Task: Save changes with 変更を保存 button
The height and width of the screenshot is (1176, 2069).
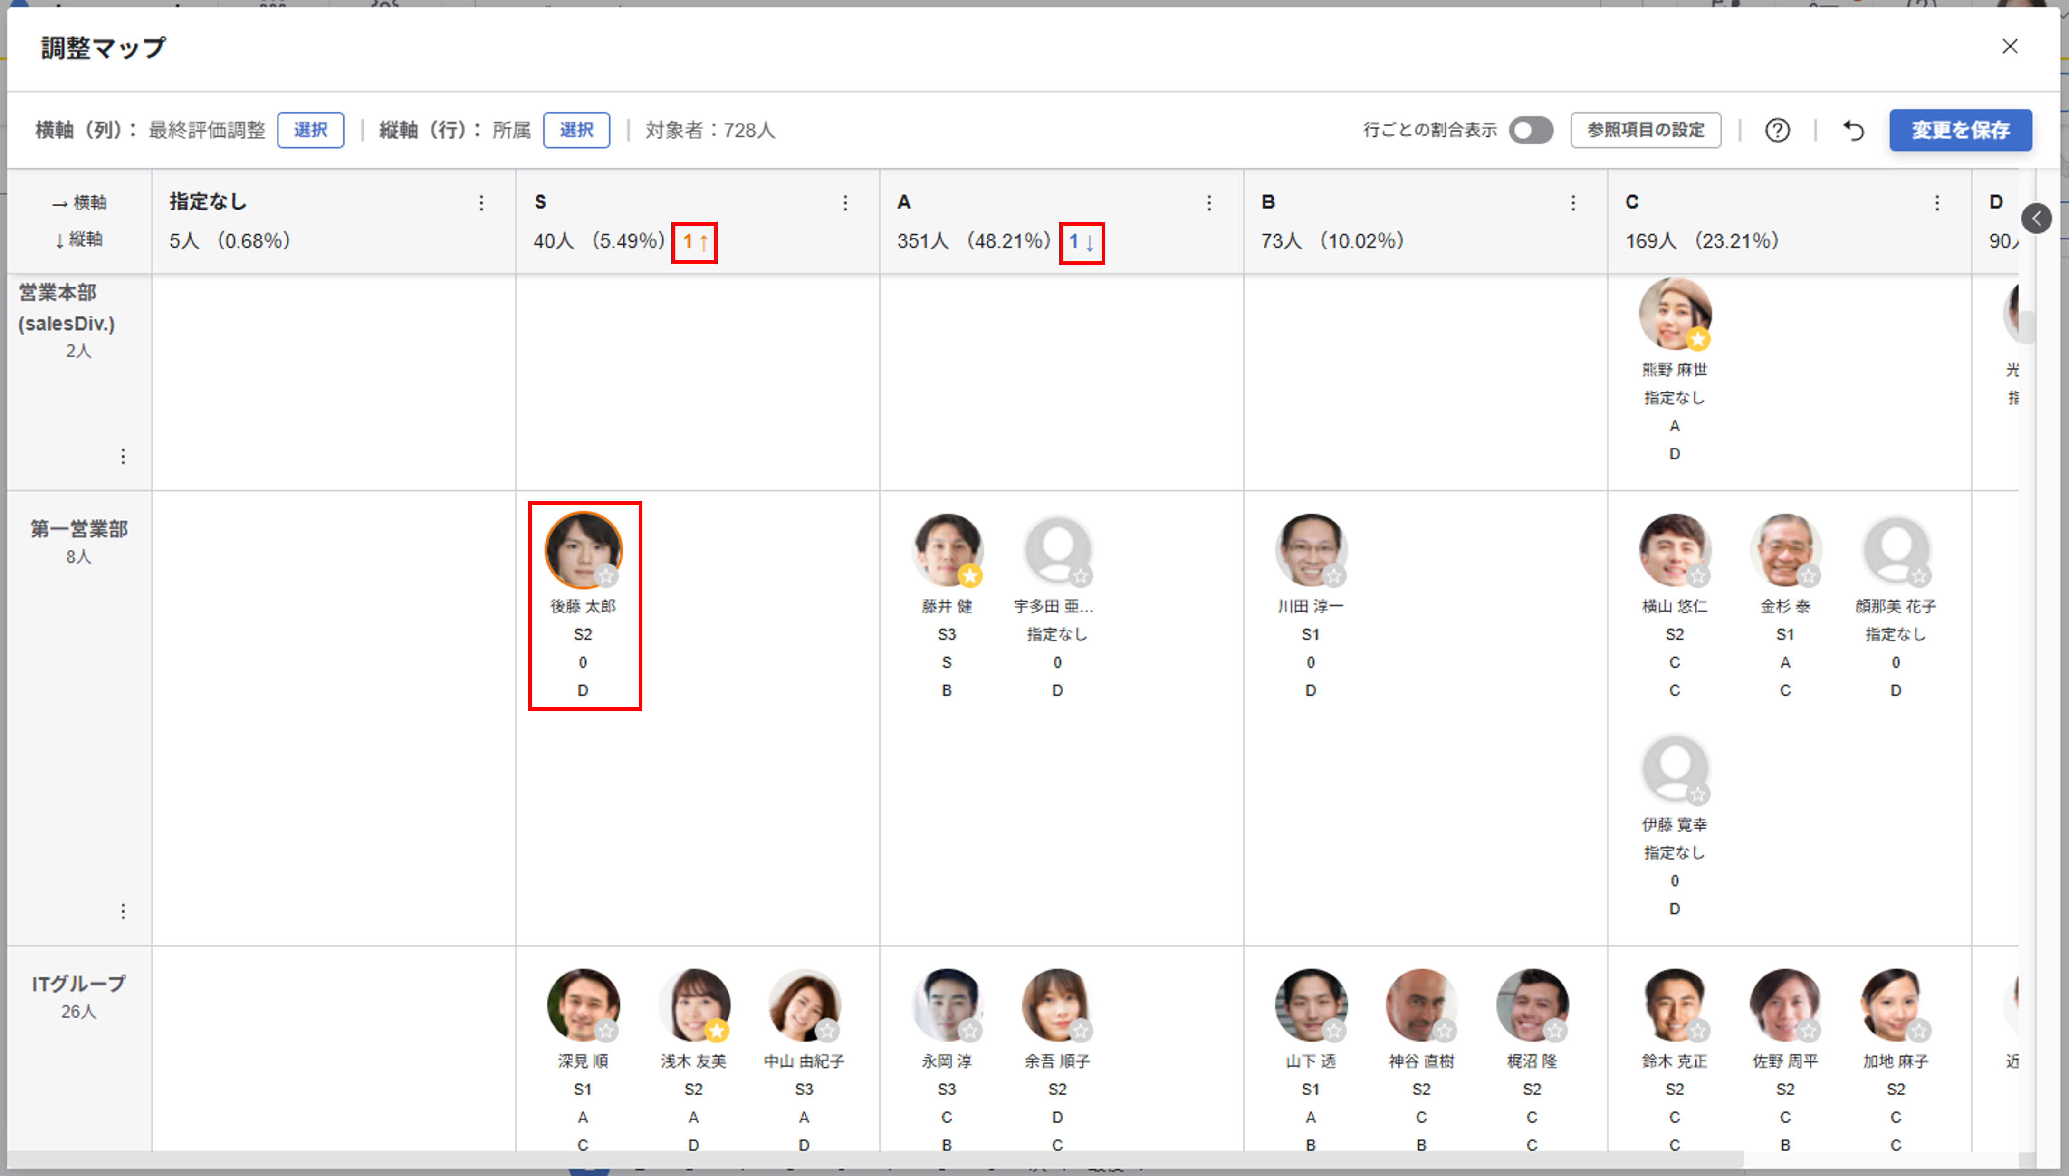Action: [x=1960, y=130]
